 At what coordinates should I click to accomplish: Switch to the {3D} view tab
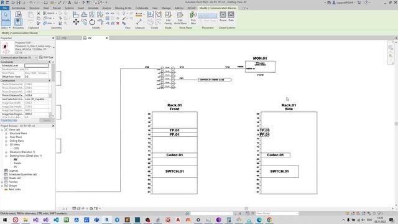[64, 38]
